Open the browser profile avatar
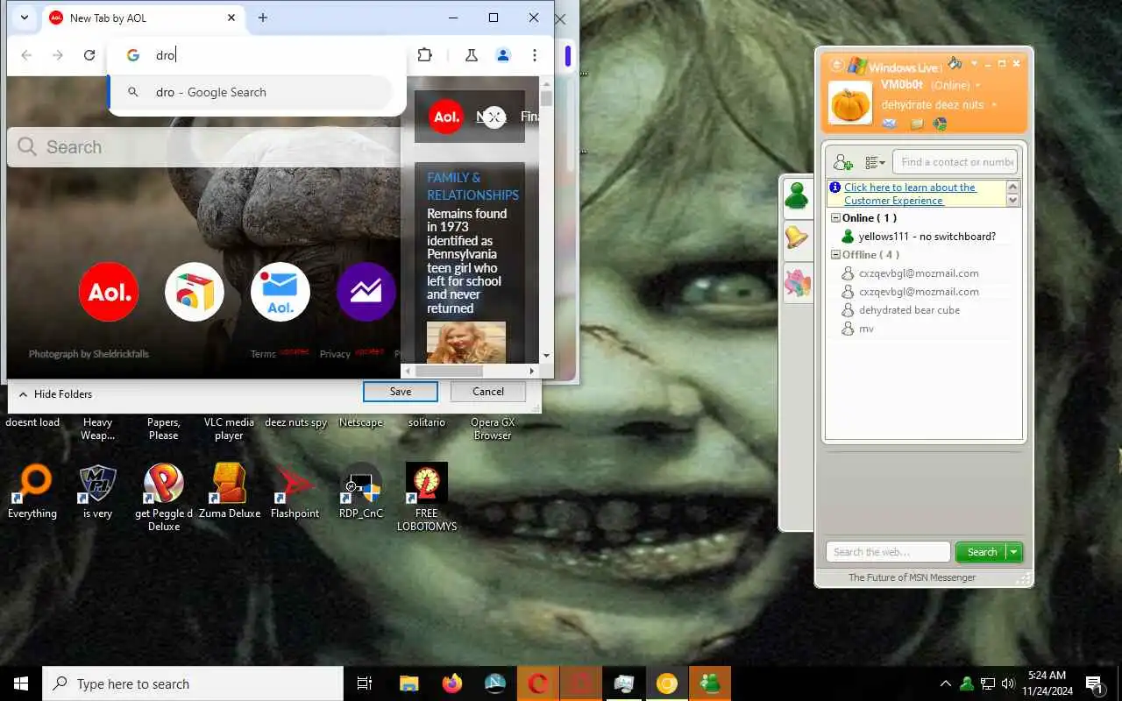Screen dimensions: 1122x701 [503, 55]
